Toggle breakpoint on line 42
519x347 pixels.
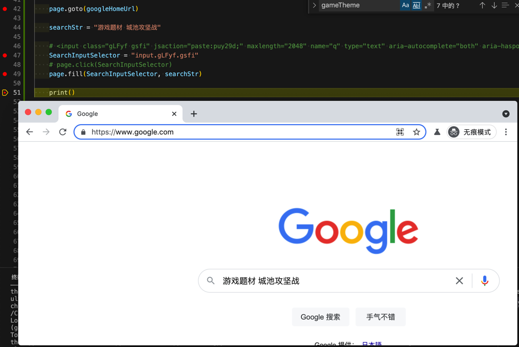coord(5,9)
